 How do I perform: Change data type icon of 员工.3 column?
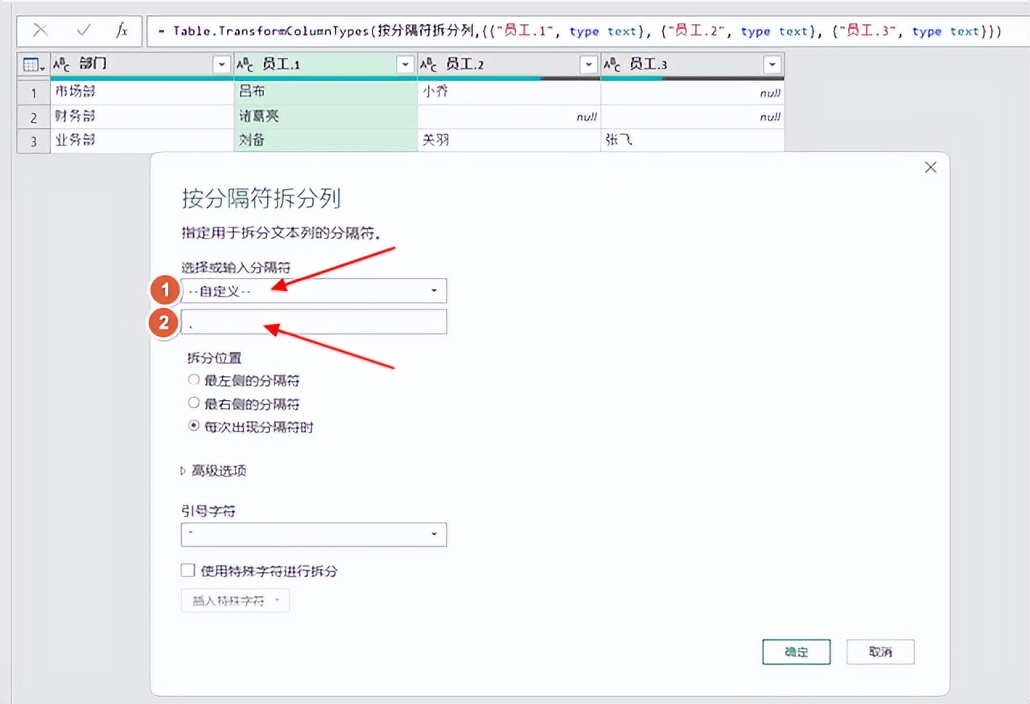pyautogui.click(x=612, y=65)
